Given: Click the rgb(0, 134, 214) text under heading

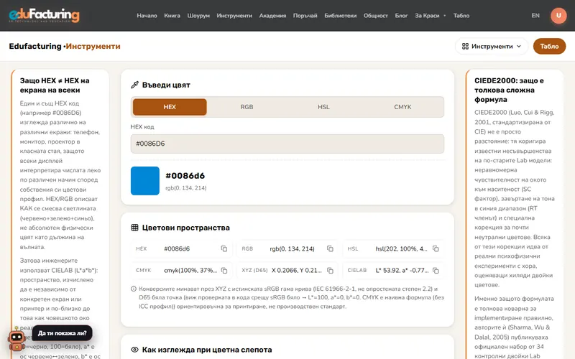Looking at the screenshot, I should pyautogui.click(x=186, y=188).
